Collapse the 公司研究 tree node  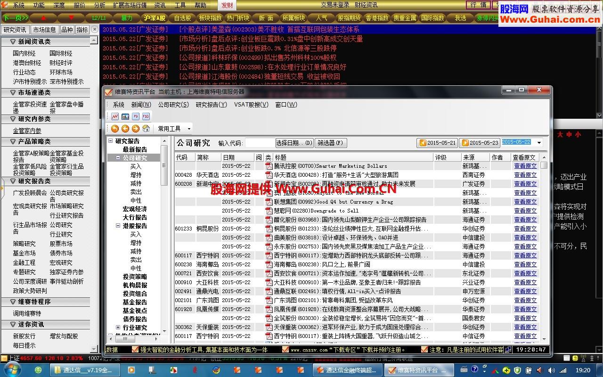point(118,158)
